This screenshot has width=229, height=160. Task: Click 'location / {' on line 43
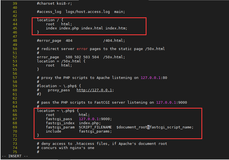tap(50, 20)
